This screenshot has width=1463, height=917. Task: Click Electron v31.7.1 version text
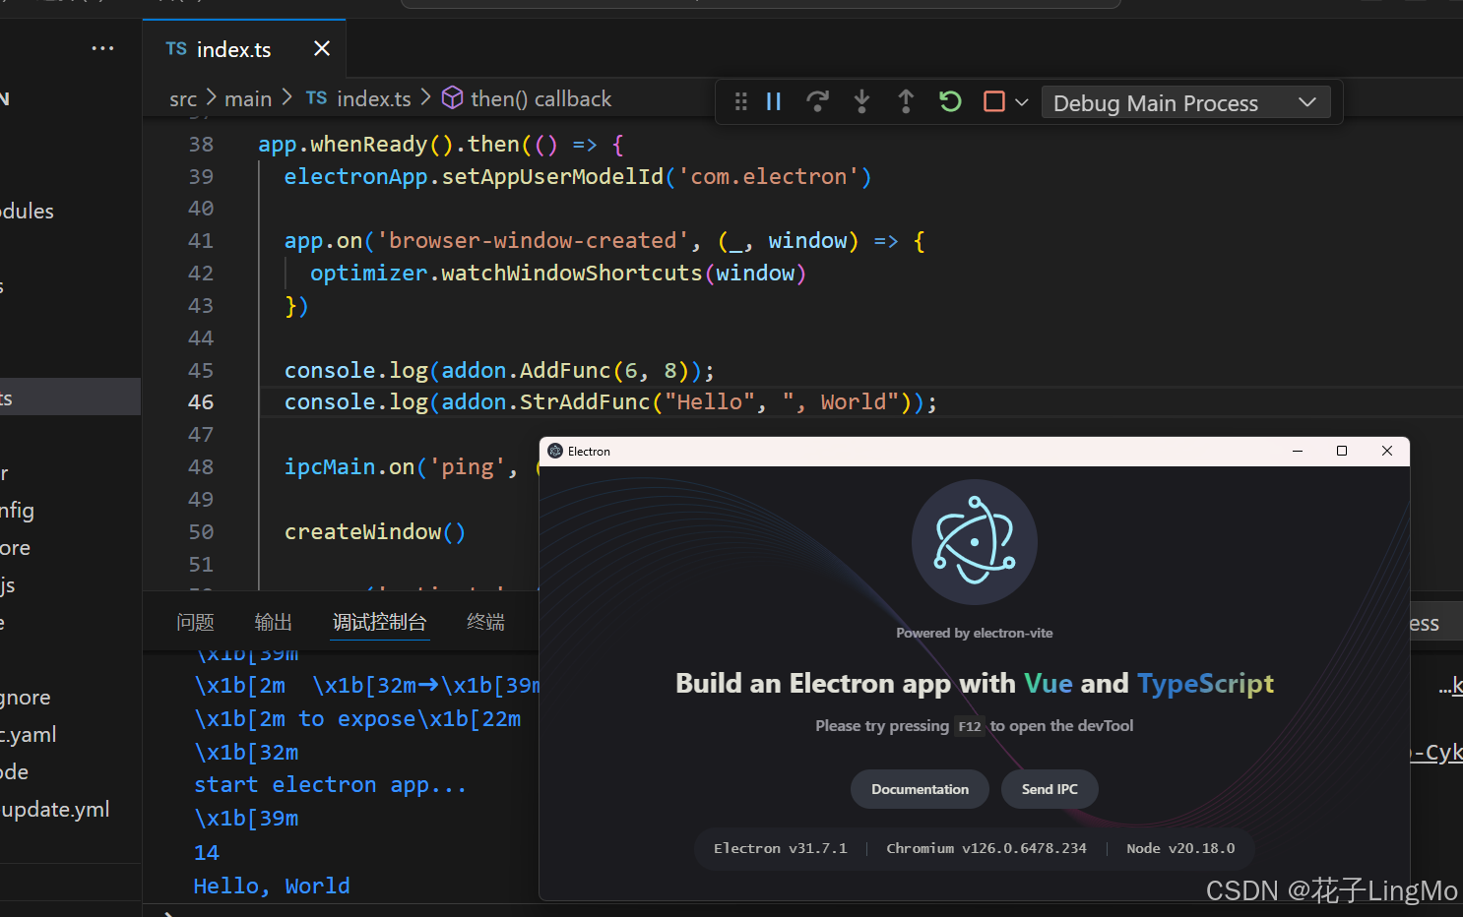[x=780, y=848]
